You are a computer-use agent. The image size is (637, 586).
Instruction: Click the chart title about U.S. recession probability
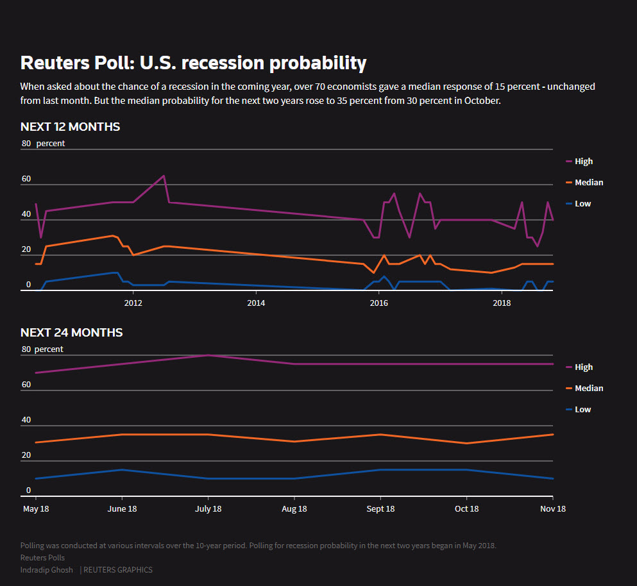(193, 63)
